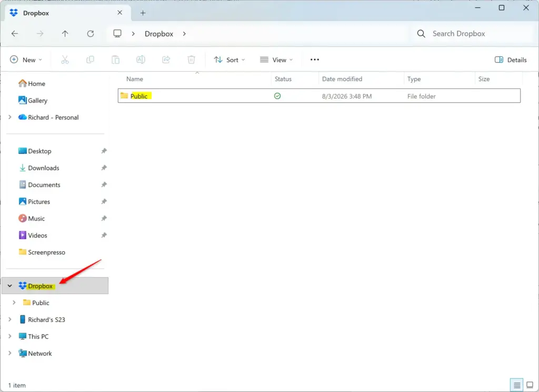The height and width of the screenshot is (392, 539).
Task: Minimize the File Explorer window
Action: 477,7
